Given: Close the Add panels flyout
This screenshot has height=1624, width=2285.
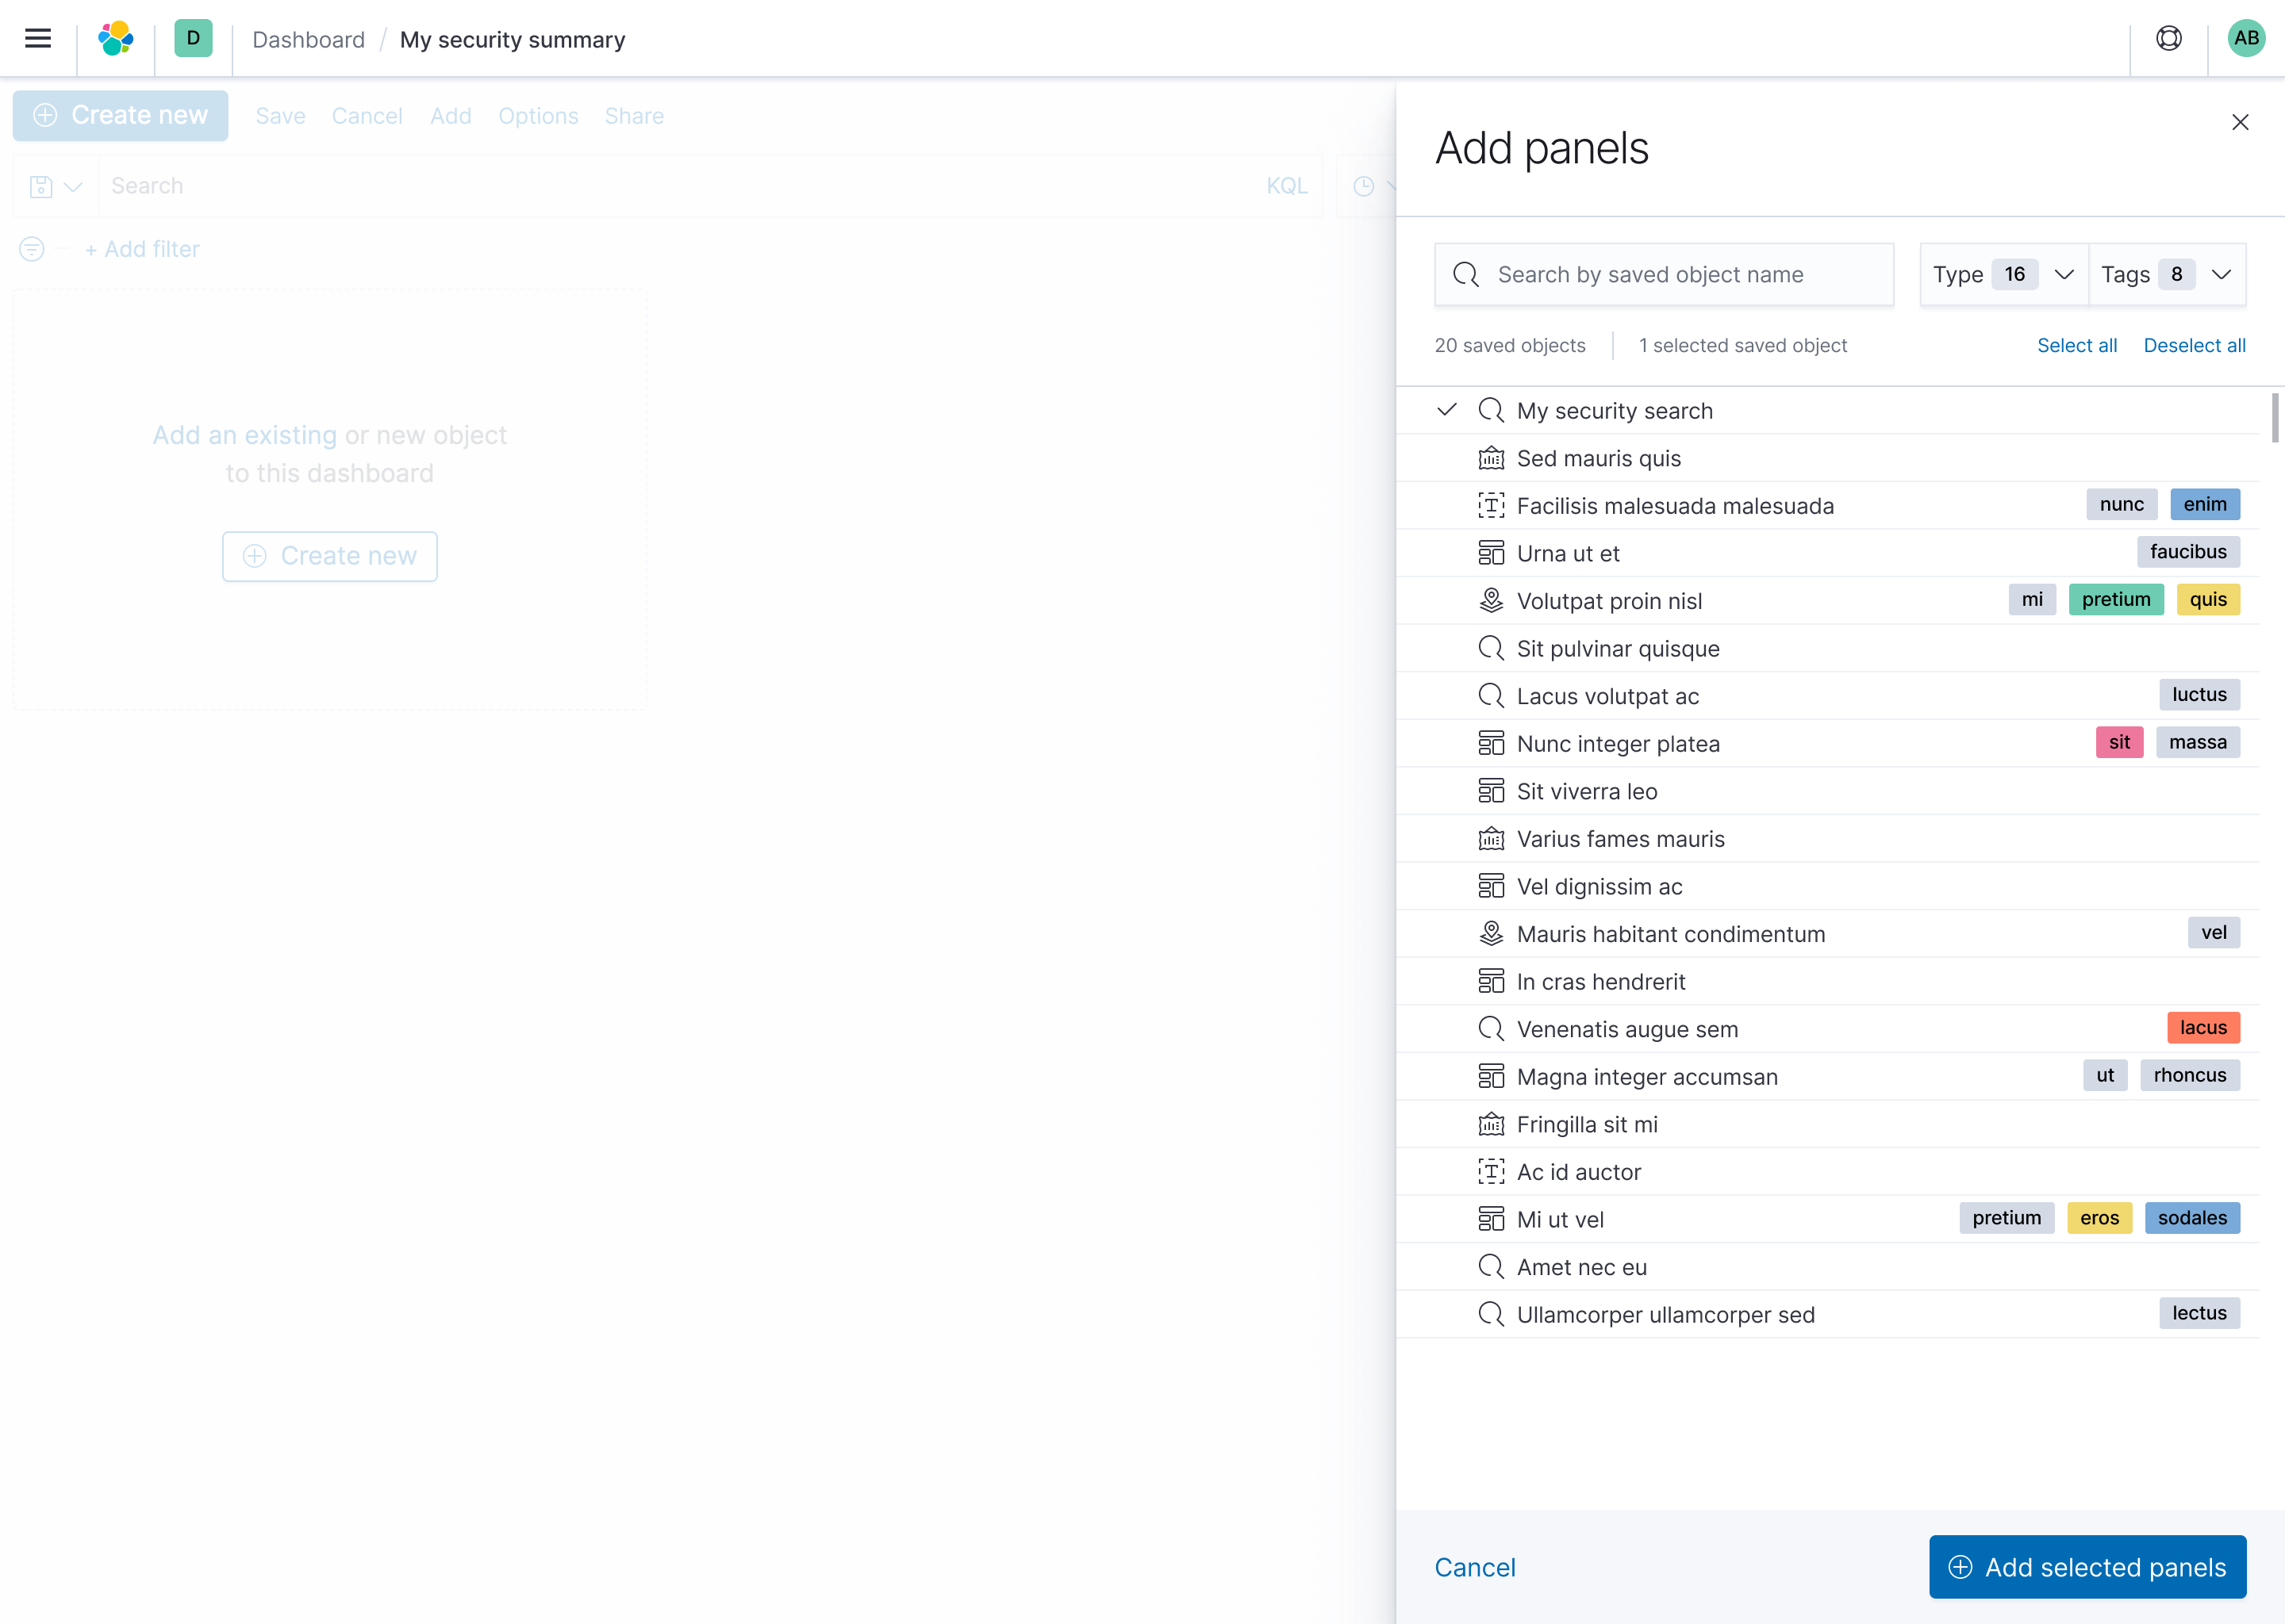Looking at the screenshot, I should pyautogui.click(x=2240, y=122).
